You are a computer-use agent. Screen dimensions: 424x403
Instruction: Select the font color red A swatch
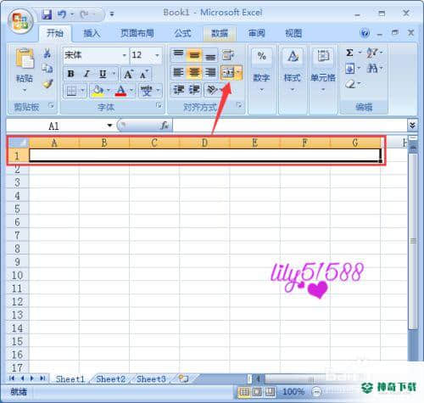(121, 91)
